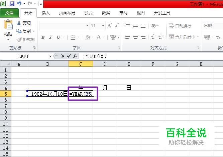223x157 pixels.
Task: Click 剪切 cut button
Action: tap(24, 23)
